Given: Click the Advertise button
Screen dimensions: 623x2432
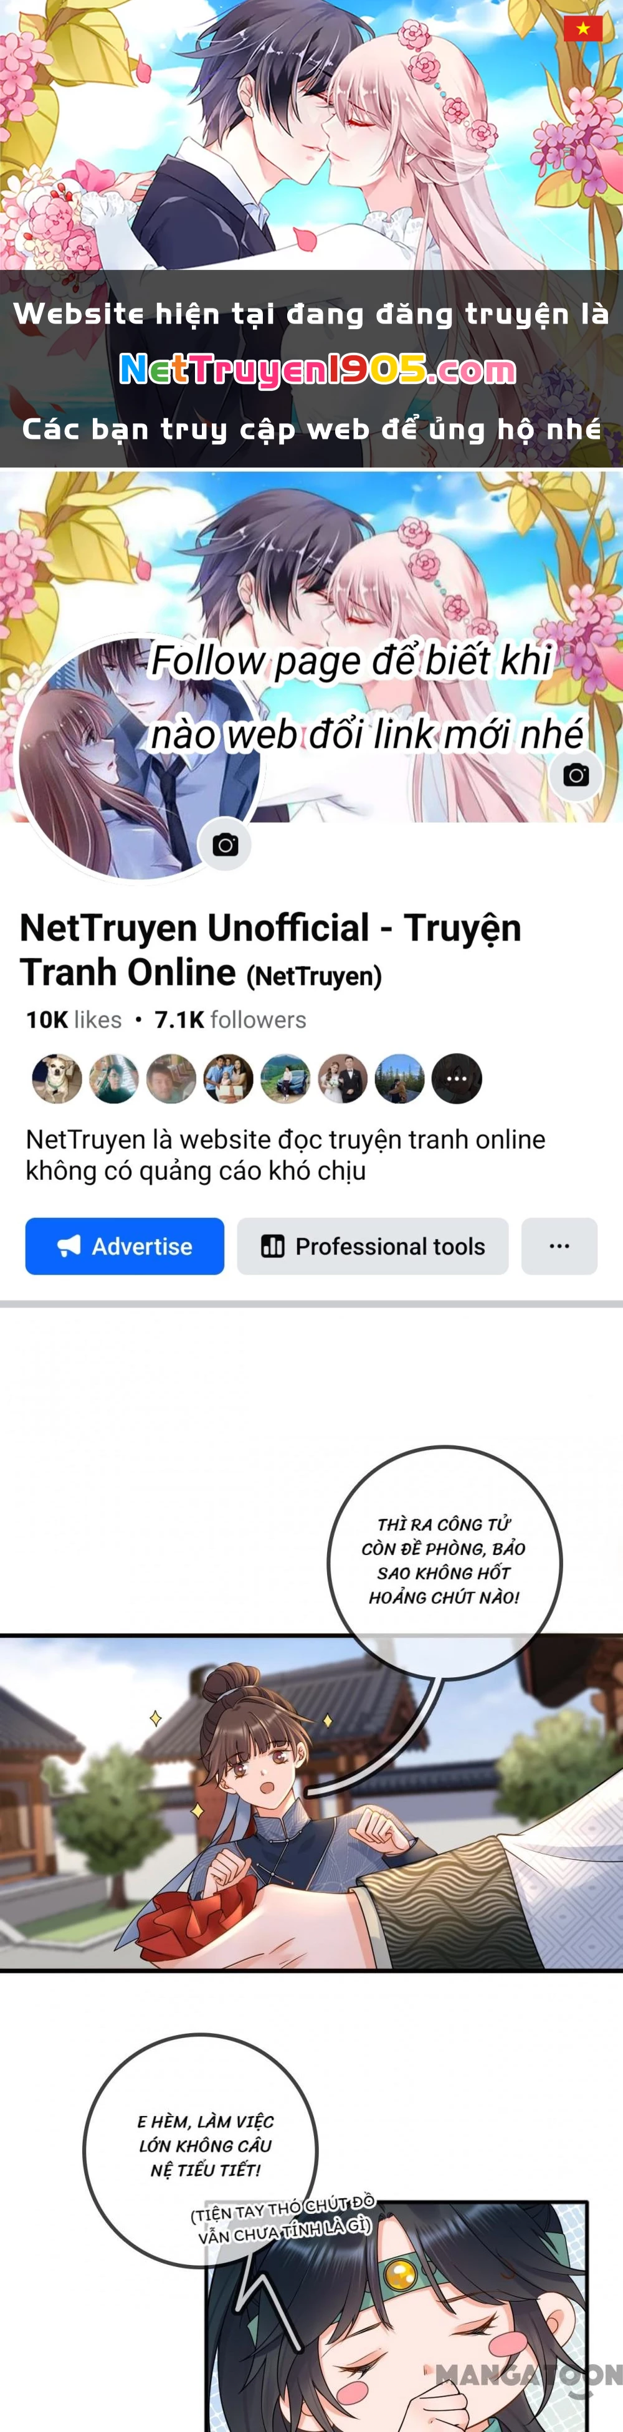Looking at the screenshot, I should 125,1246.
